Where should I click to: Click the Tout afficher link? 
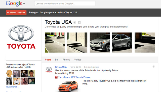12,87
